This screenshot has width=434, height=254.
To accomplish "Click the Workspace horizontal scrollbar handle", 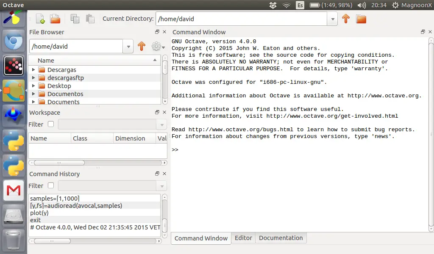I will (59, 163).
